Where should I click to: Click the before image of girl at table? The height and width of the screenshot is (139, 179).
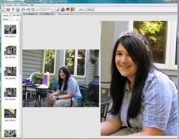click(x=61, y=78)
